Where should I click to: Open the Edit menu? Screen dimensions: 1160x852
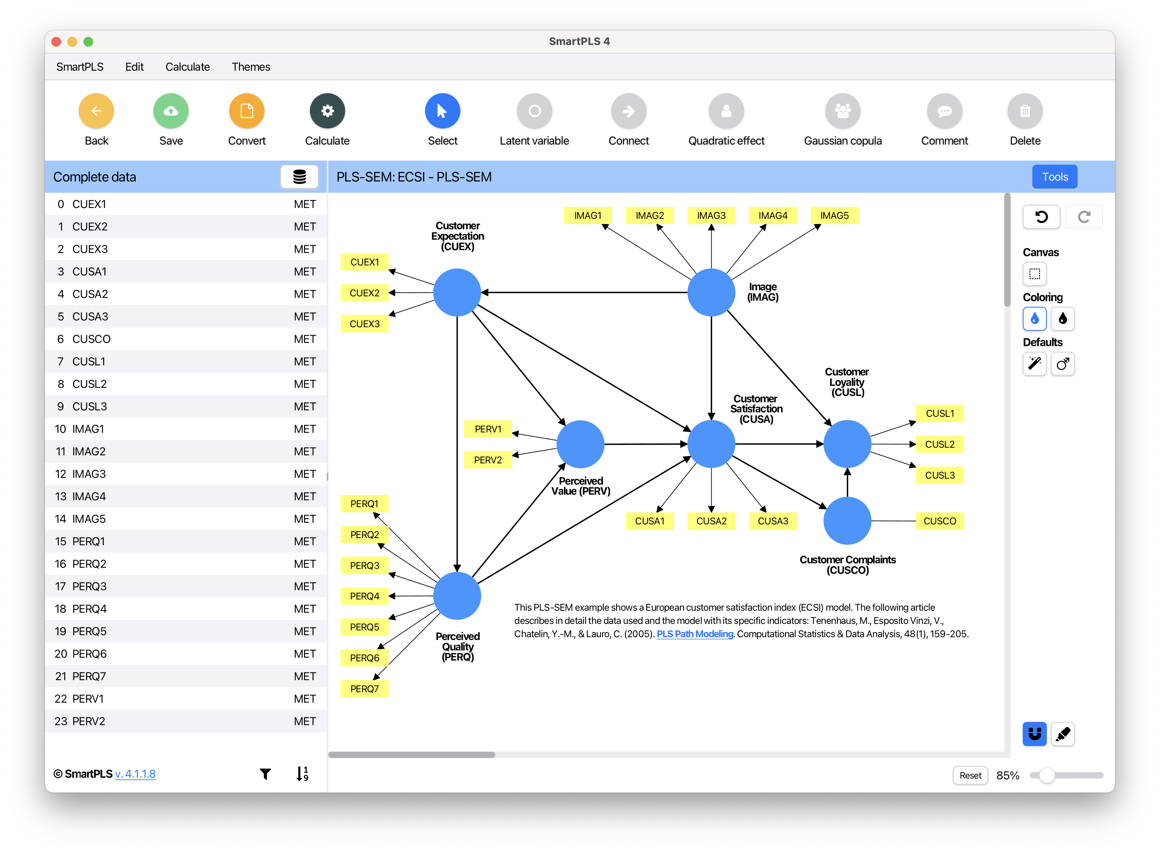pos(134,67)
